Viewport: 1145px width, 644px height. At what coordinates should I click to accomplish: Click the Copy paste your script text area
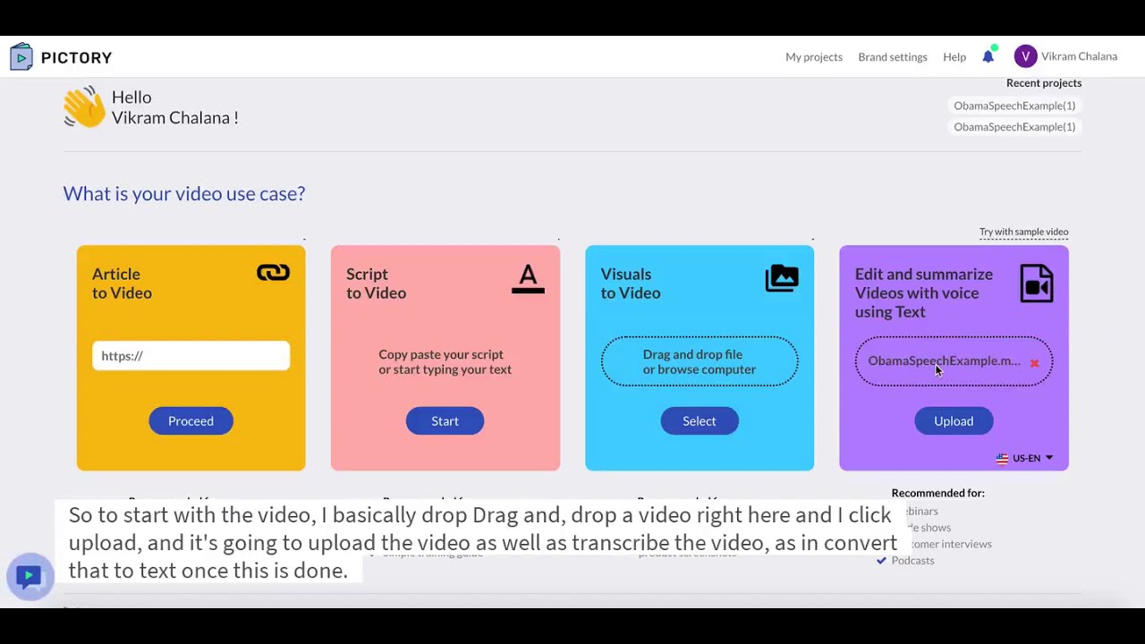445,361
